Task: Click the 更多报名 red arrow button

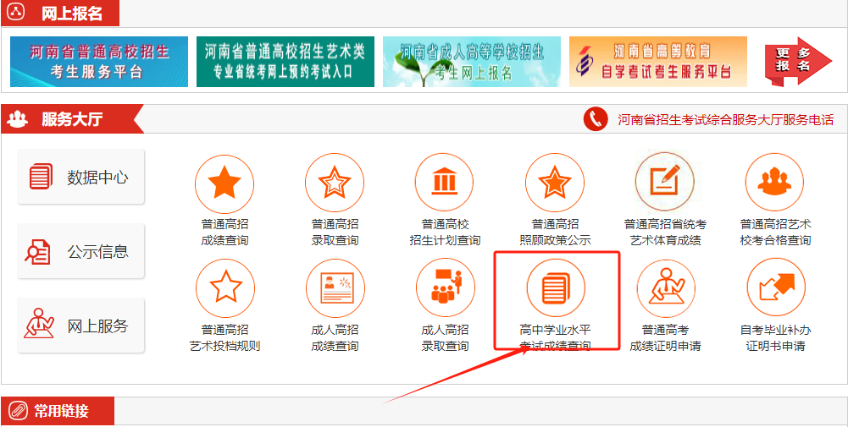Action: 796,61
